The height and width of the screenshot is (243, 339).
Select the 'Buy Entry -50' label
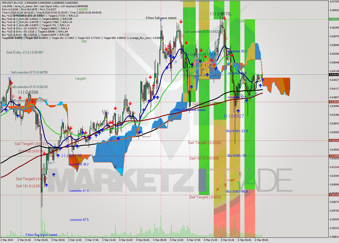pos(237,155)
